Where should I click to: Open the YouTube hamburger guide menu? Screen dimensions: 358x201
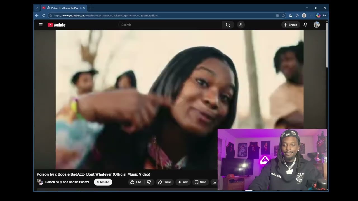click(x=41, y=25)
